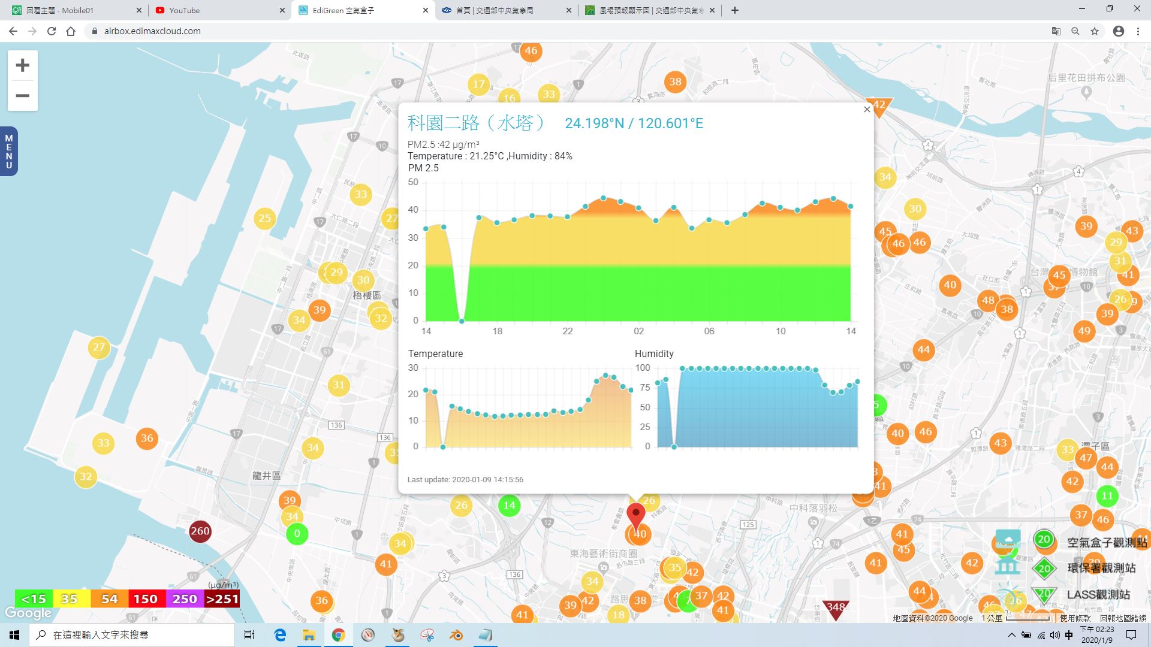Zoom out the map with minus button
Image resolution: width=1151 pixels, height=647 pixels.
tap(22, 96)
